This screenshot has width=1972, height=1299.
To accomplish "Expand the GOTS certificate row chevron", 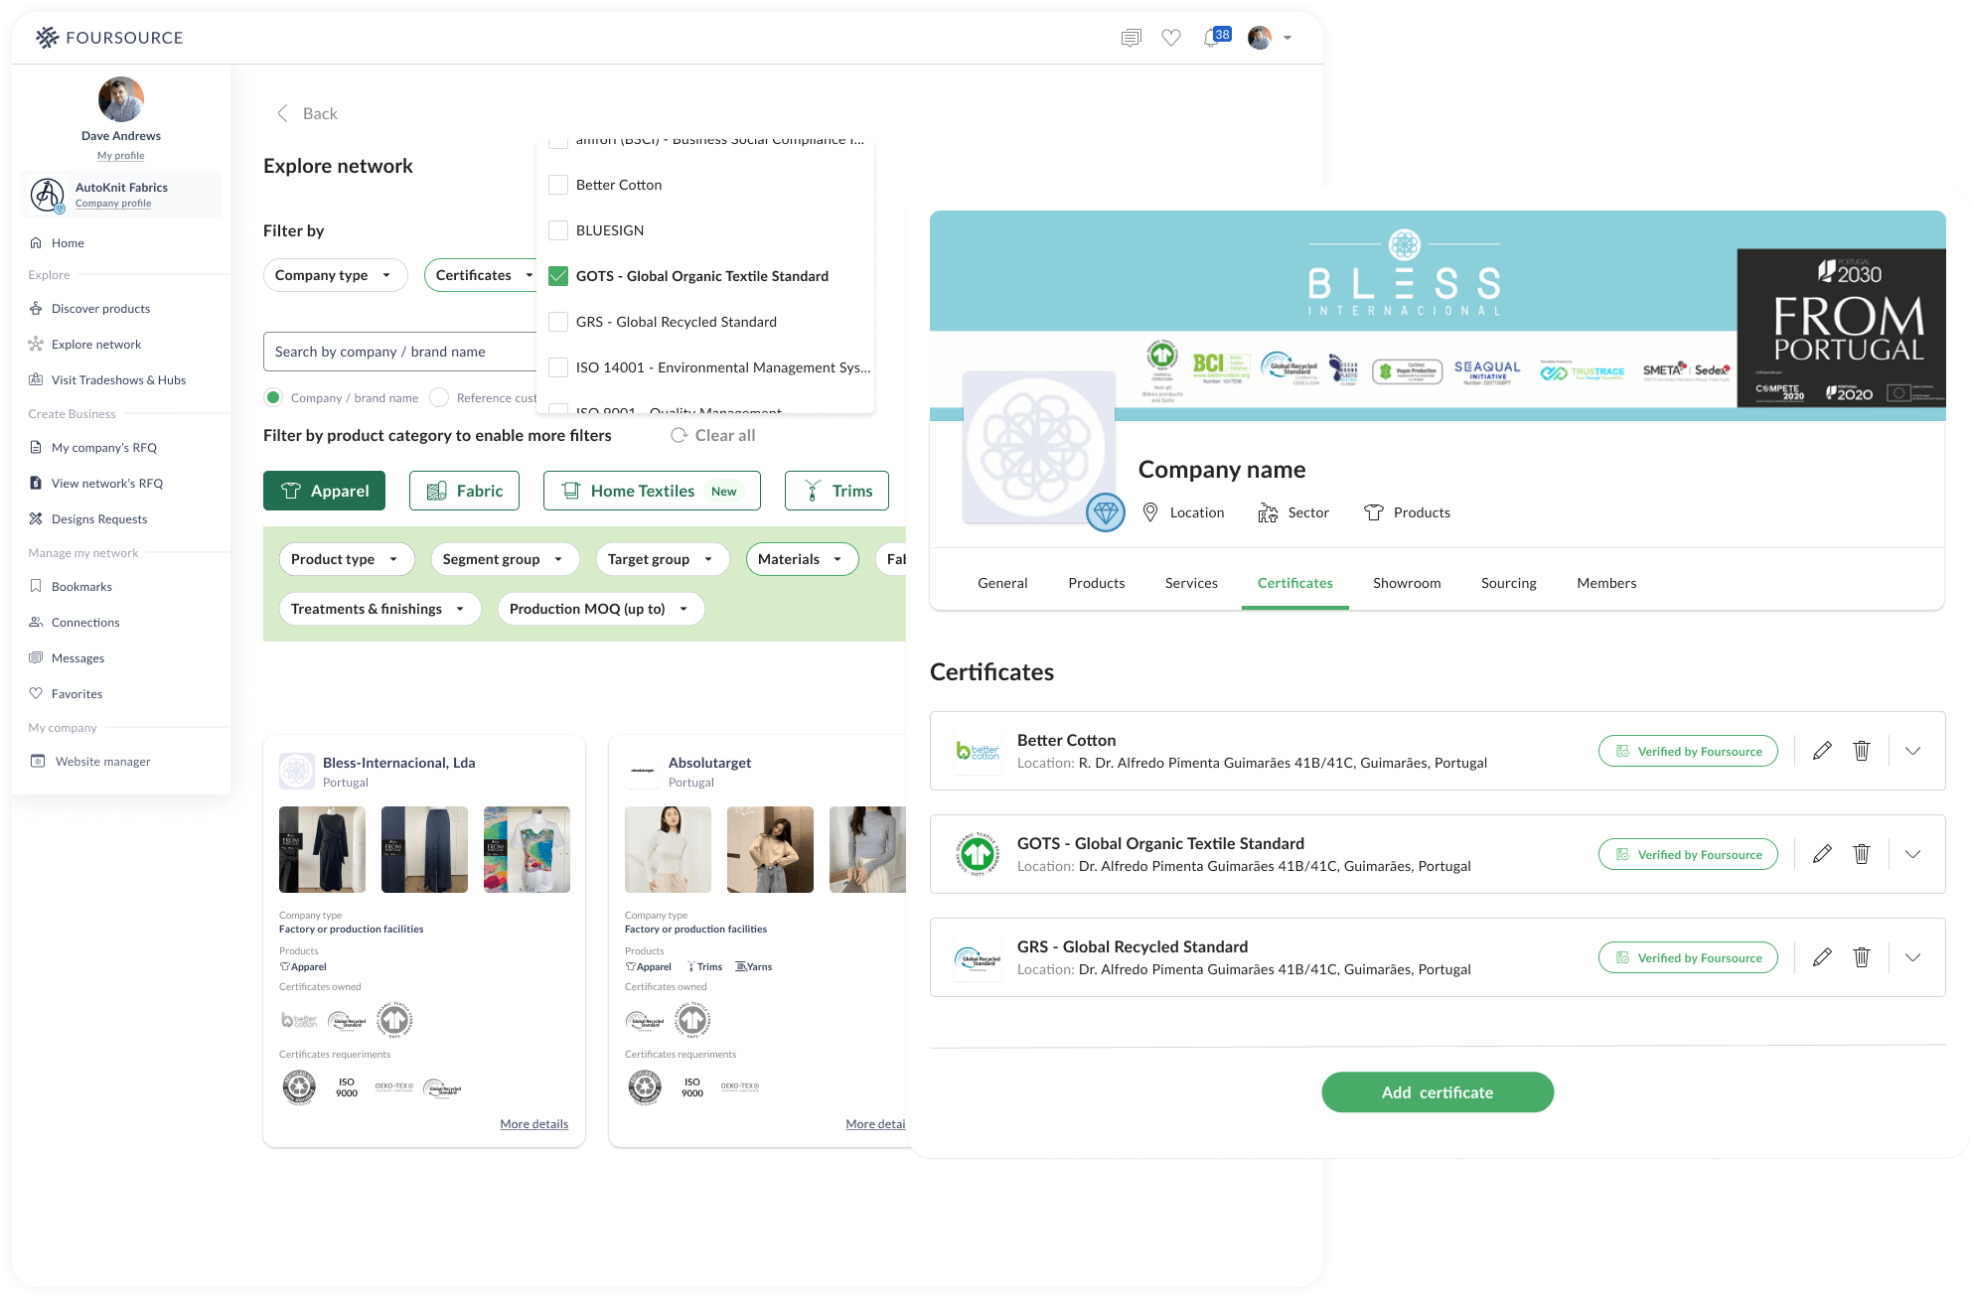I will click(x=1912, y=854).
